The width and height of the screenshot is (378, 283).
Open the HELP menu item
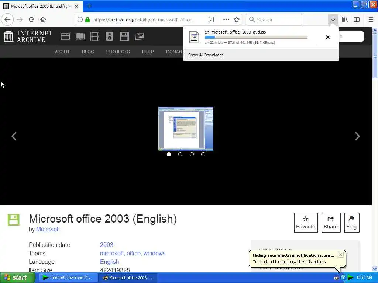[x=148, y=52]
